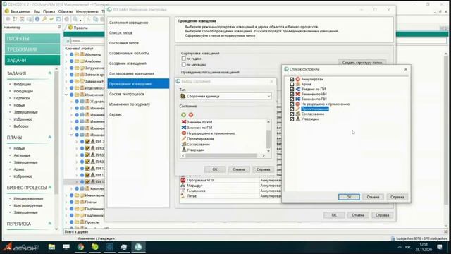Uncheck the Согласование checkbox
The width and height of the screenshot is (451, 254).
292,114
